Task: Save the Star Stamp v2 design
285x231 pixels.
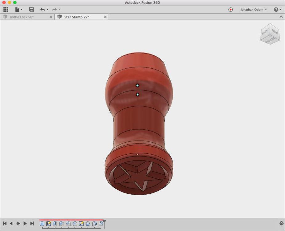Action: [x=31, y=9]
